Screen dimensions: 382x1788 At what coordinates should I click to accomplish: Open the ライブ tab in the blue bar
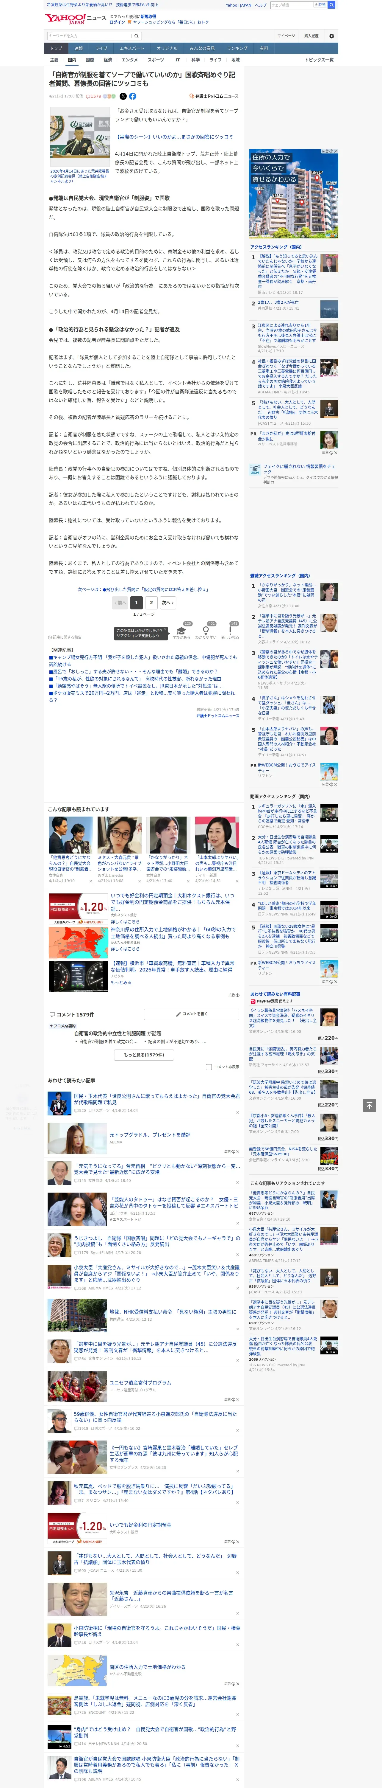101,49
